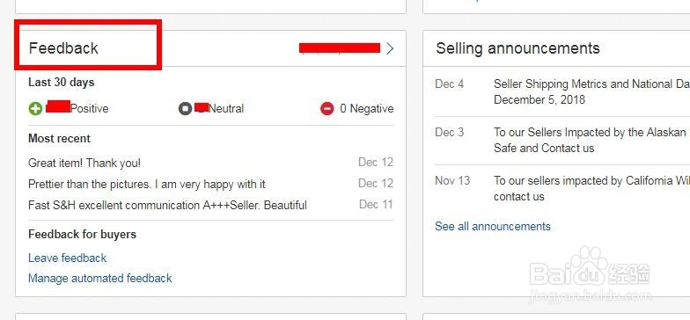The height and width of the screenshot is (320, 690).
Task: Click the Selling announcements heading
Action: (x=517, y=47)
